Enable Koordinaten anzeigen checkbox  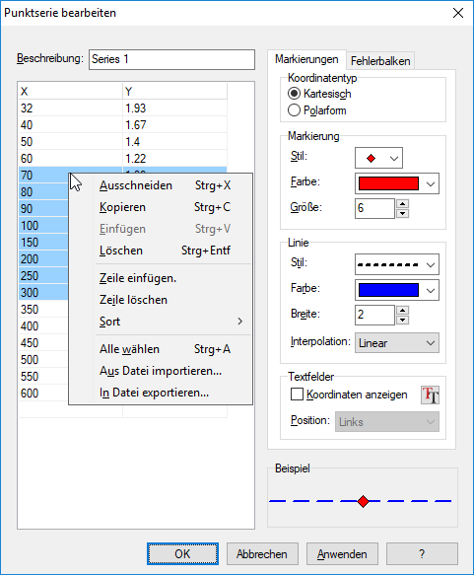point(297,395)
